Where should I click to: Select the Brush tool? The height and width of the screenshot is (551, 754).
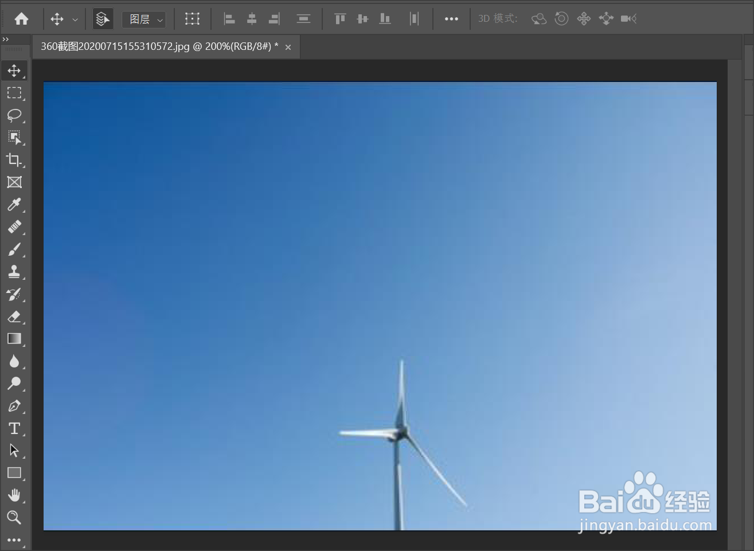[14, 249]
